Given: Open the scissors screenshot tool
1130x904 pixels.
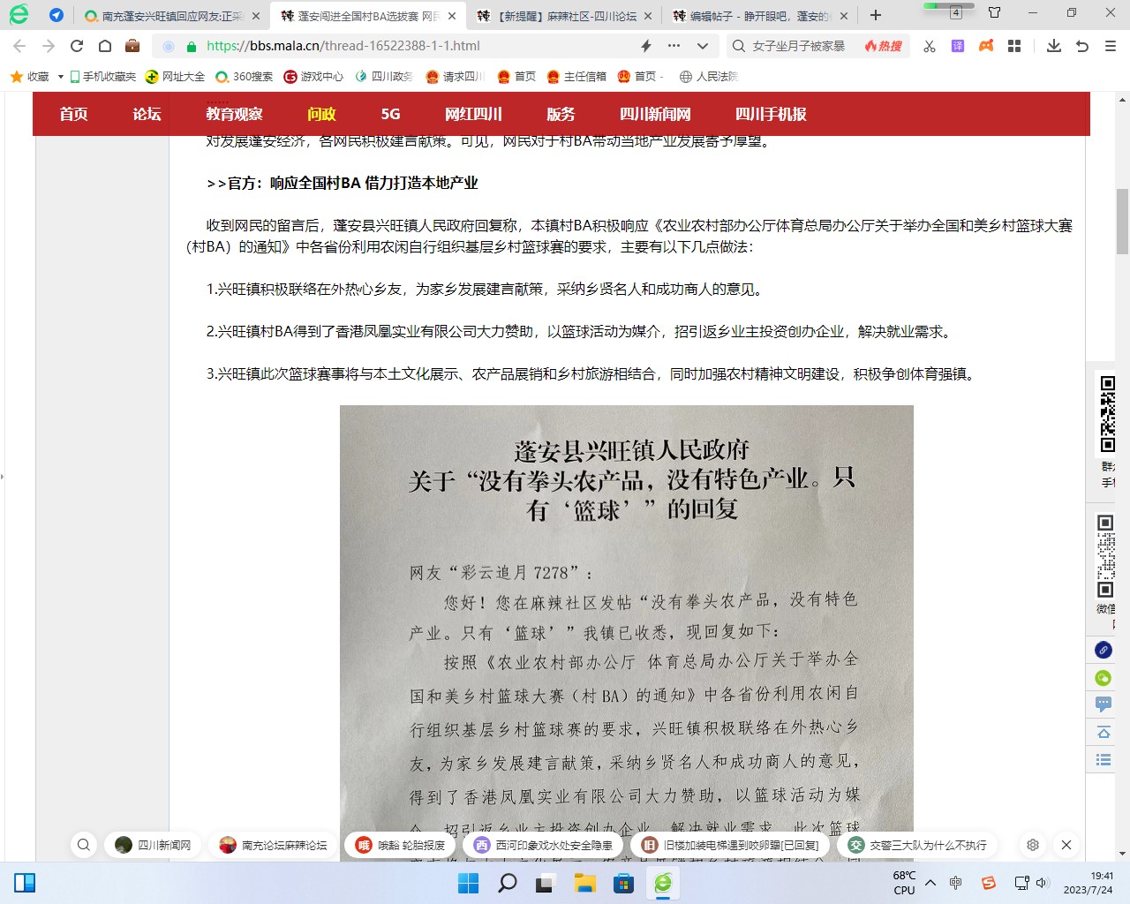Looking at the screenshot, I should click(930, 46).
